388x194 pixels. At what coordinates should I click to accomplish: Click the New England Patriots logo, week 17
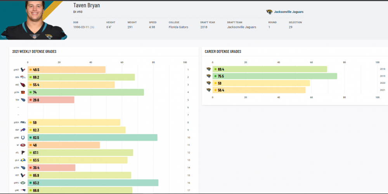(x=23, y=190)
